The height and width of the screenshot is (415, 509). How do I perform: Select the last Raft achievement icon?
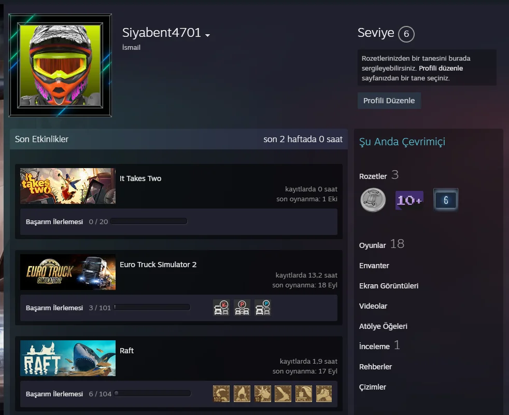[324, 394]
